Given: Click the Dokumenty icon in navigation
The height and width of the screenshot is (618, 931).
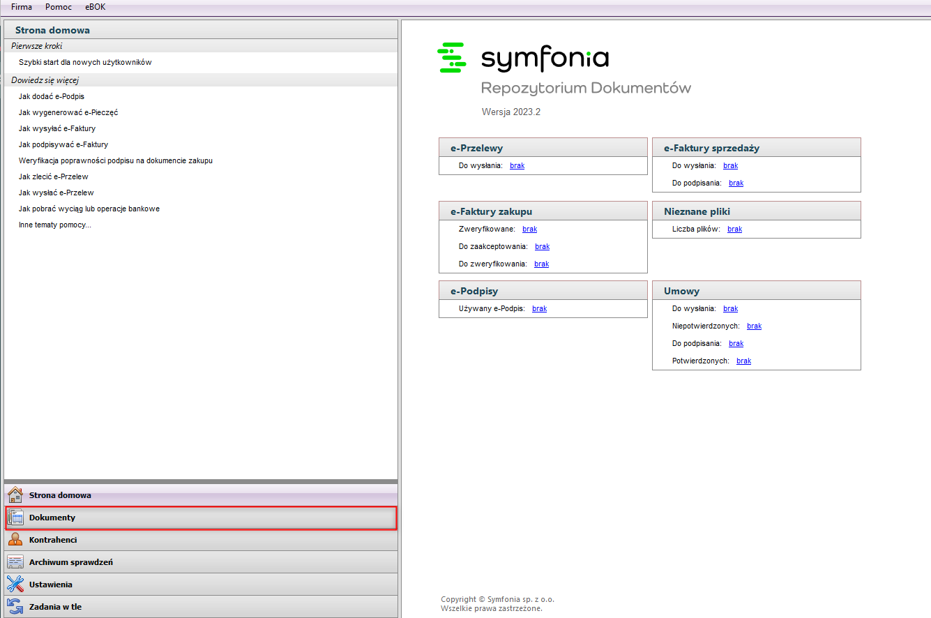Looking at the screenshot, I should point(15,518).
